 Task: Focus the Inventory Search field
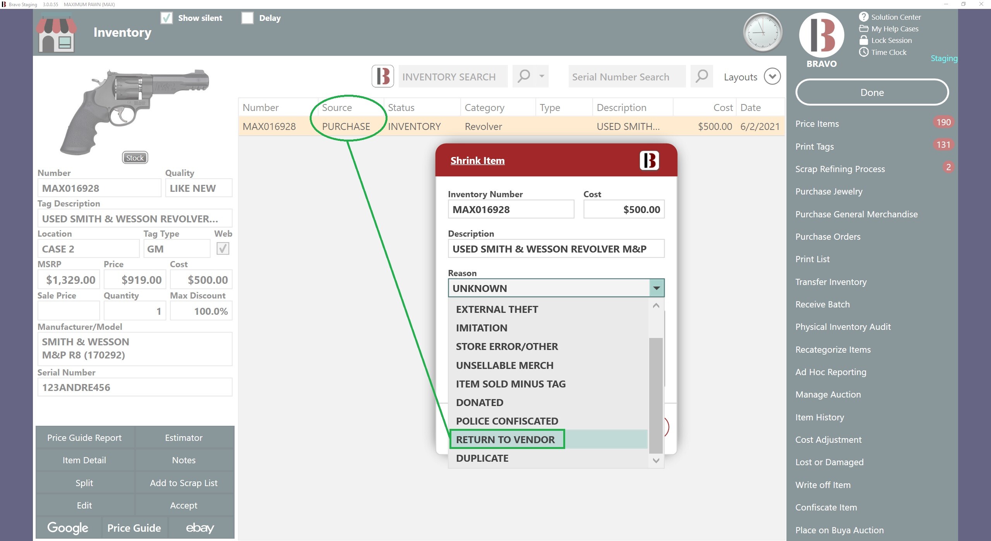pyautogui.click(x=453, y=76)
